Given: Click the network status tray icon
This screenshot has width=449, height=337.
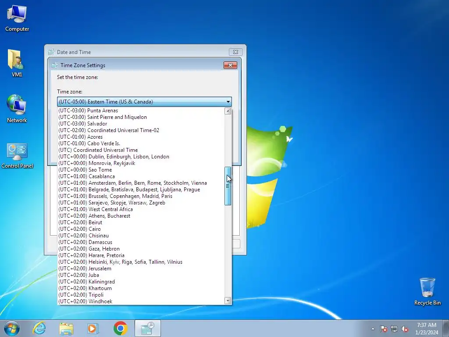Looking at the screenshot, I should pyautogui.click(x=394, y=329).
